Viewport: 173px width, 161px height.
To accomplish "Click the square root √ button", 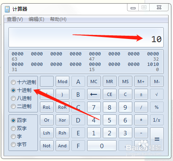I will coord(157,94).
